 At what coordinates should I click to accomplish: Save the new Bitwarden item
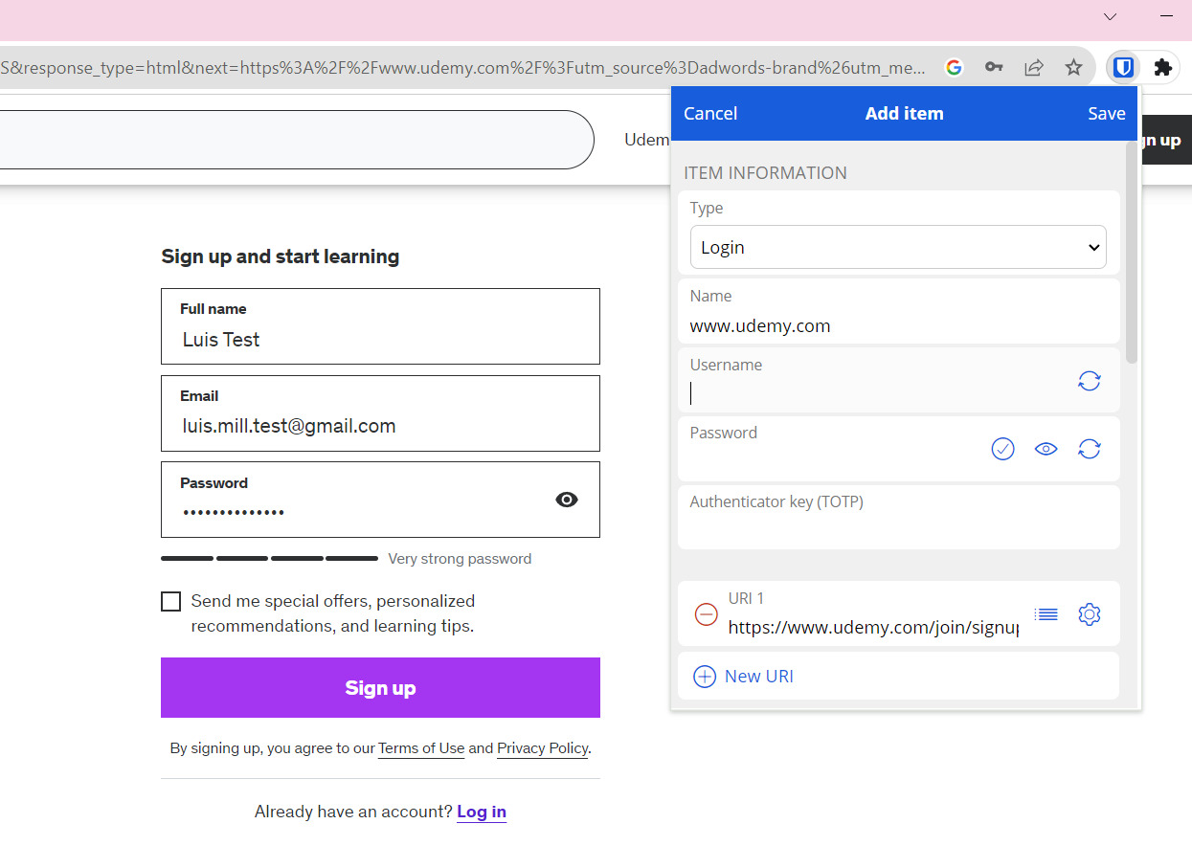point(1106,113)
